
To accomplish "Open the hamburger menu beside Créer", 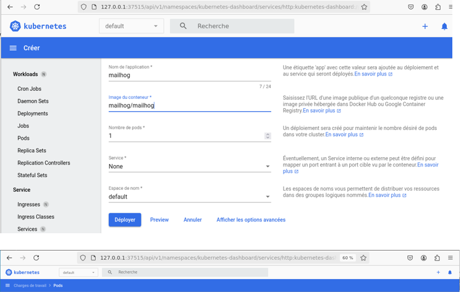I will pyautogui.click(x=13, y=48).
